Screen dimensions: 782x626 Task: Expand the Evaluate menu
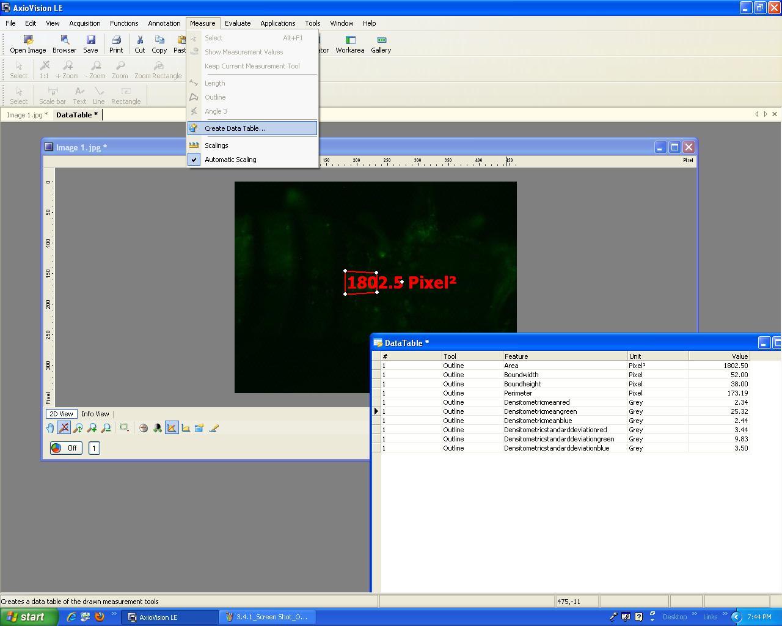point(237,23)
